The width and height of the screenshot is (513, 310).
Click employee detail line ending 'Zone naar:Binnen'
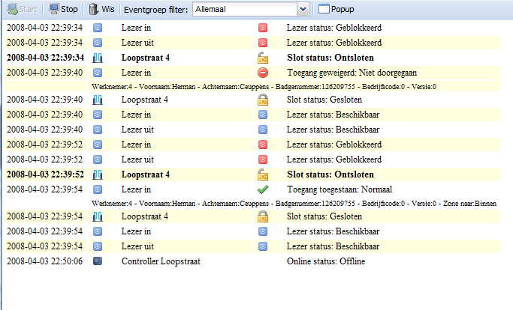click(294, 204)
